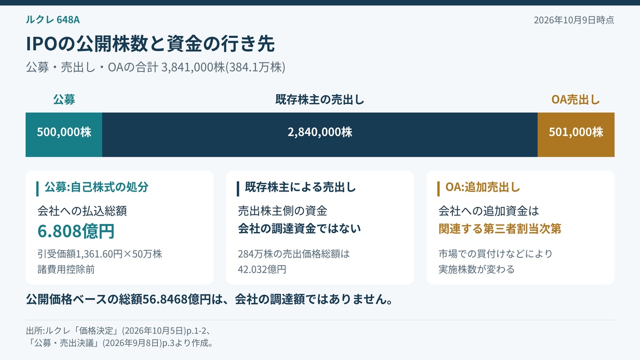Image resolution: width=640 pixels, height=360 pixels.
Task: Click the summary sentence with 56.8468億円
Action: (210, 299)
